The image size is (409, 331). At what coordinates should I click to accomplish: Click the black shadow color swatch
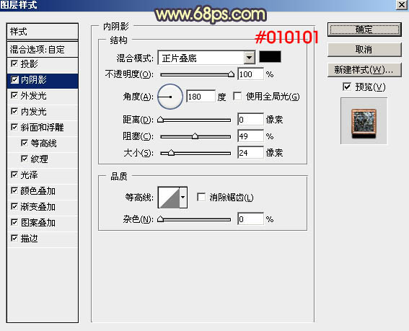point(270,57)
